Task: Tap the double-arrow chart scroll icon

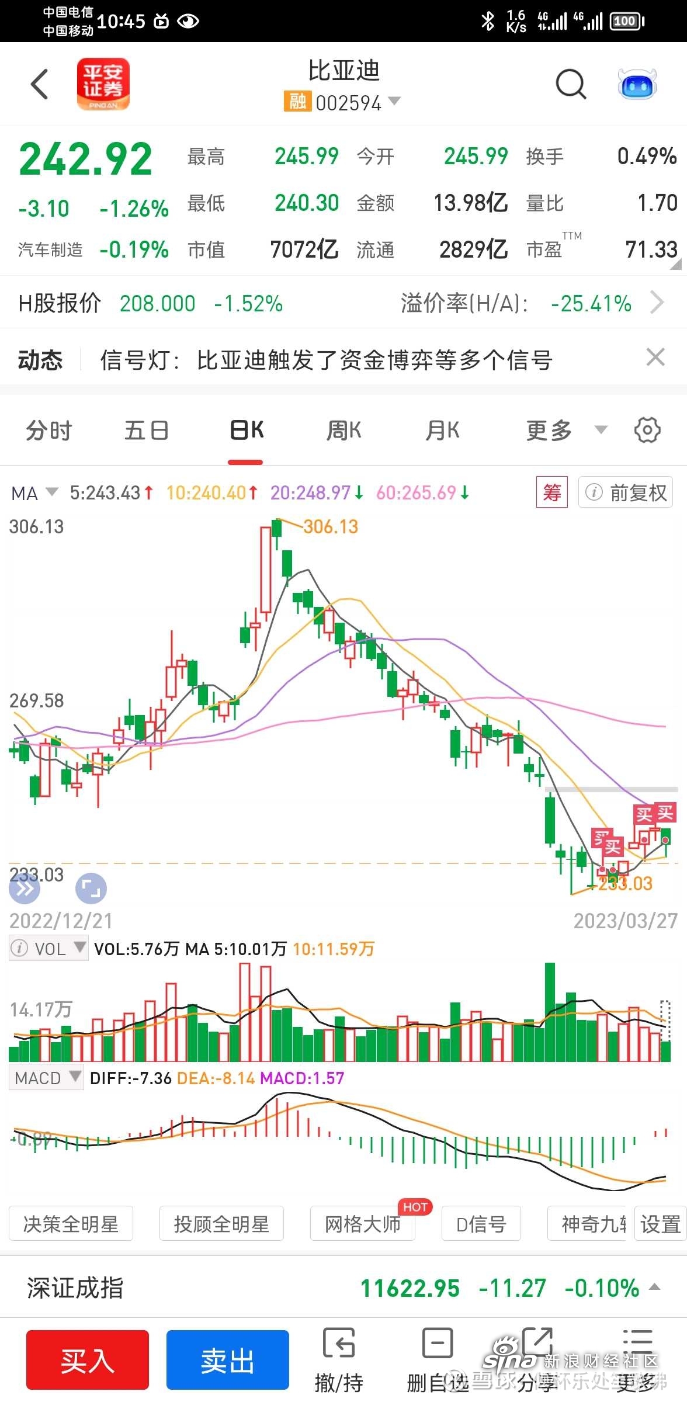Action: (25, 889)
